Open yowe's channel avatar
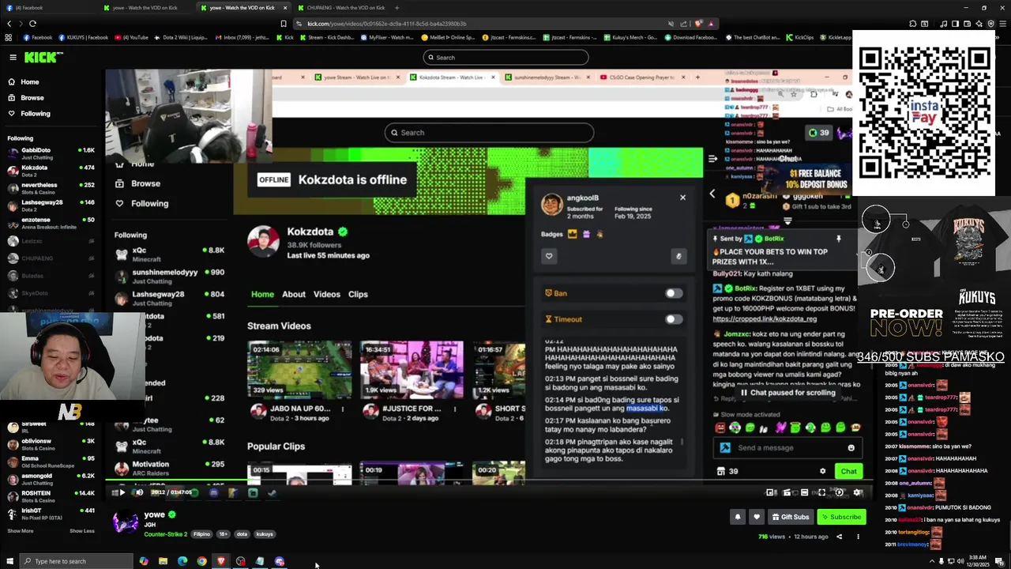The image size is (1011, 569). (x=126, y=522)
